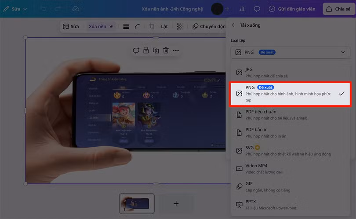The image size is (356, 219).
Task: Choose JPG as the file type
Action: [x=290, y=72]
